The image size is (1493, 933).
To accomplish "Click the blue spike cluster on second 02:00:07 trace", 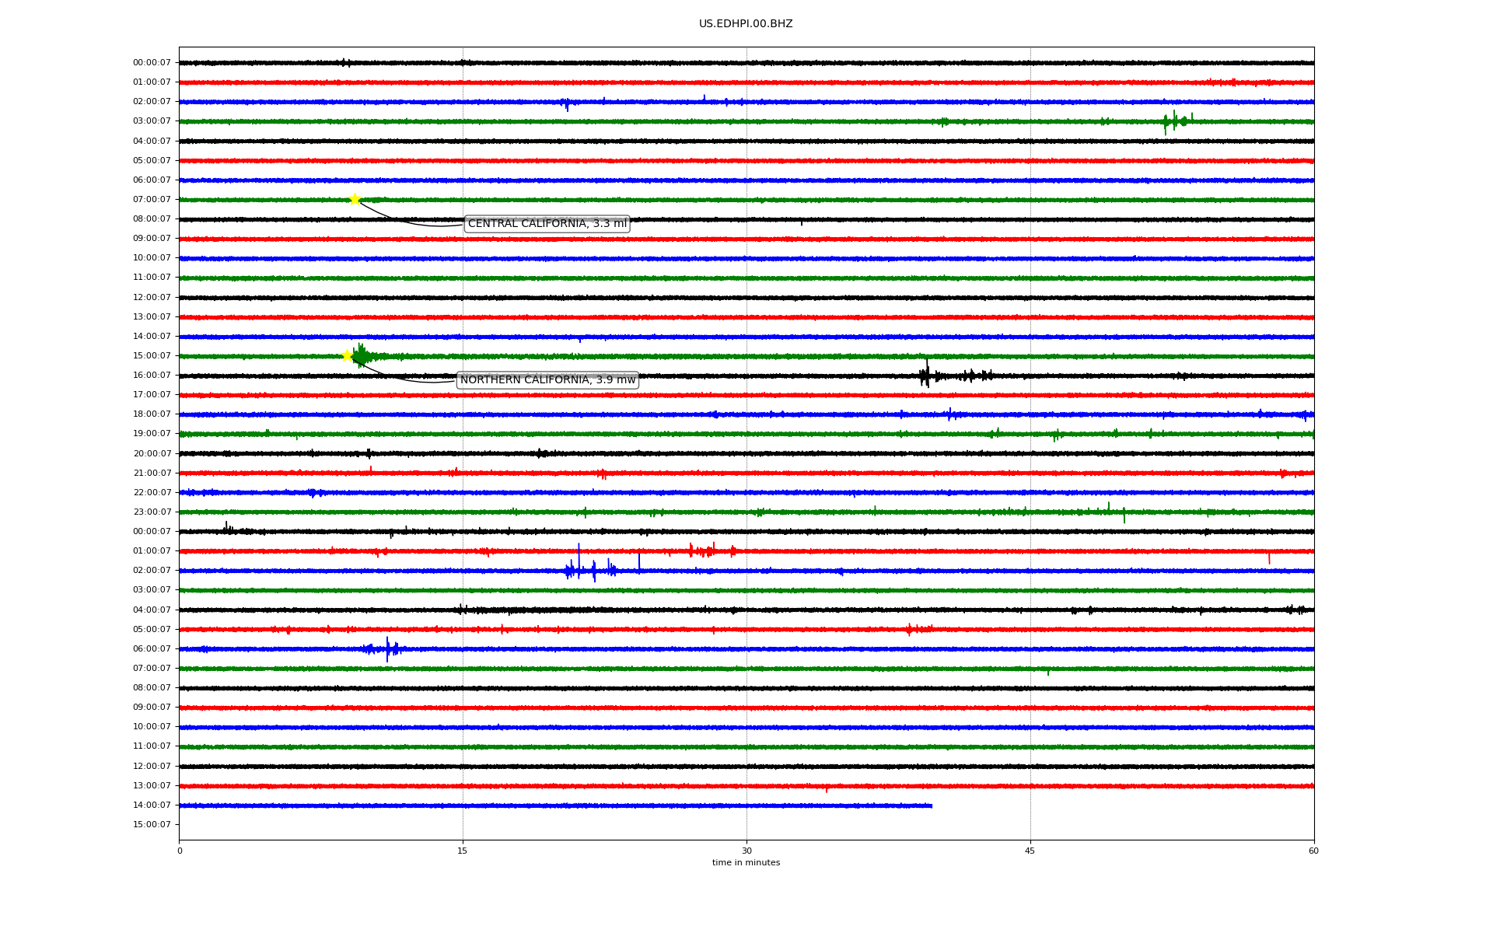I will pos(591,571).
